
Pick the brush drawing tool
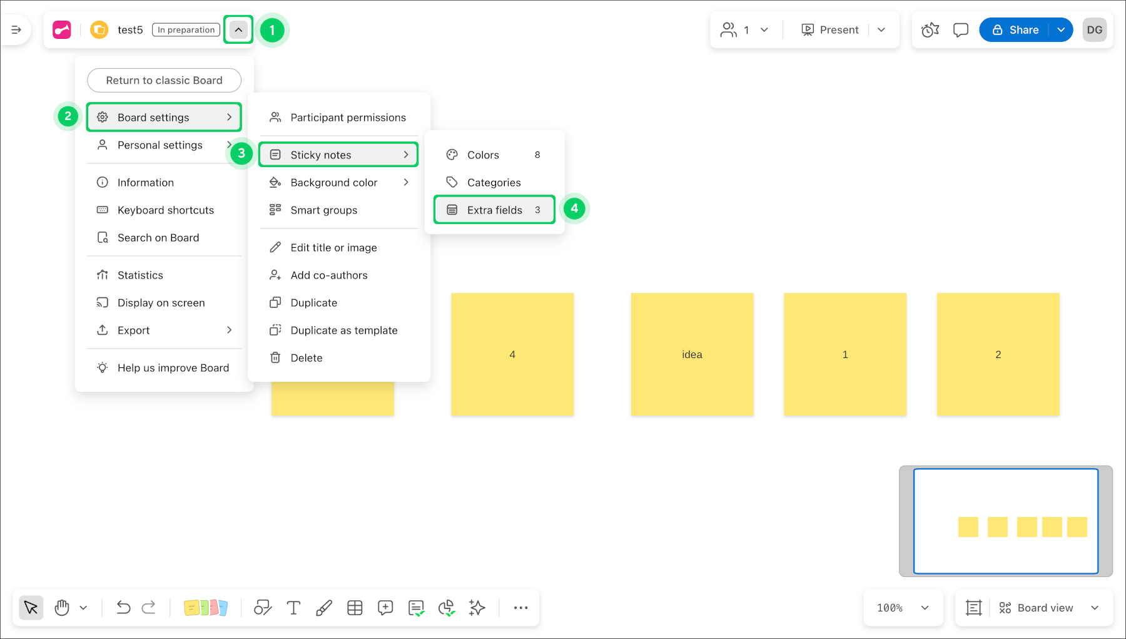324,608
